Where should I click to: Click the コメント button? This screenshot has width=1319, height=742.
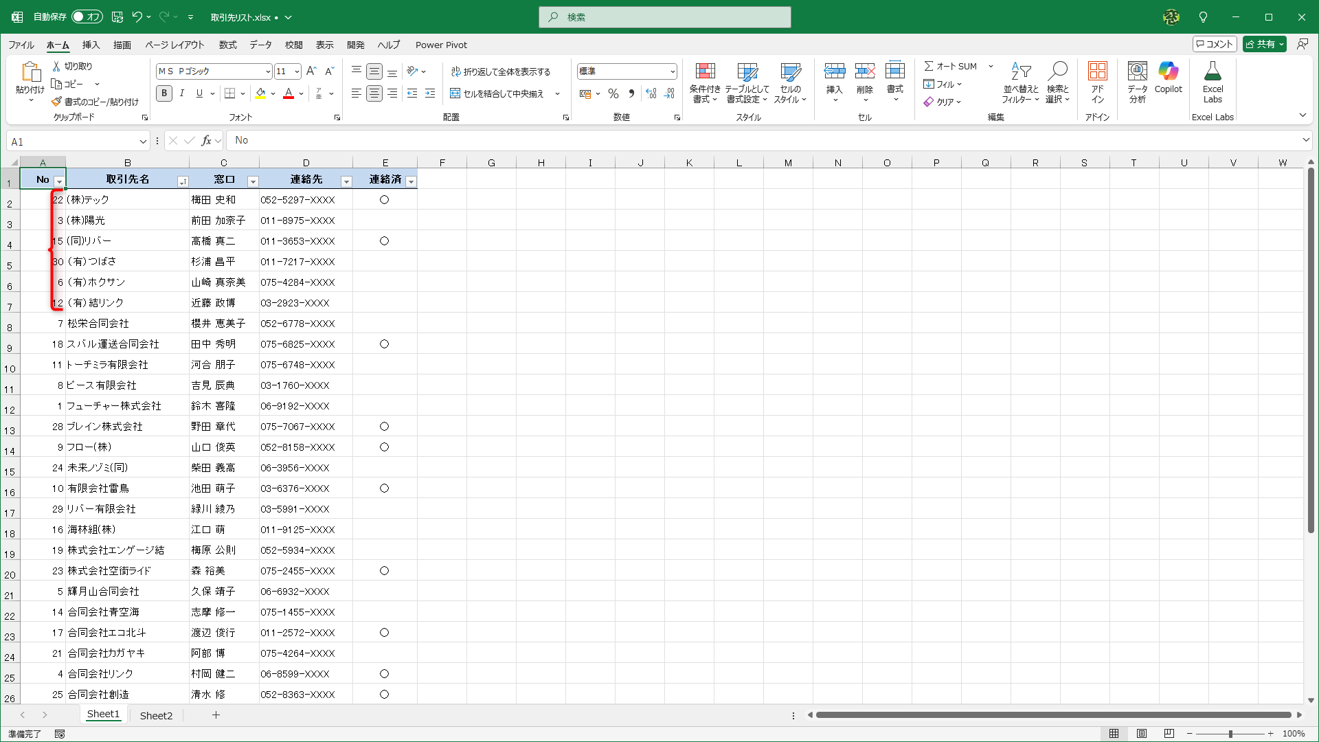tap(1215, 44)
